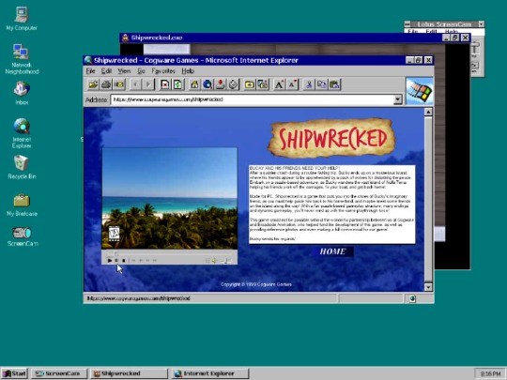Go back with the Back arrow

[x=135, y=84]
